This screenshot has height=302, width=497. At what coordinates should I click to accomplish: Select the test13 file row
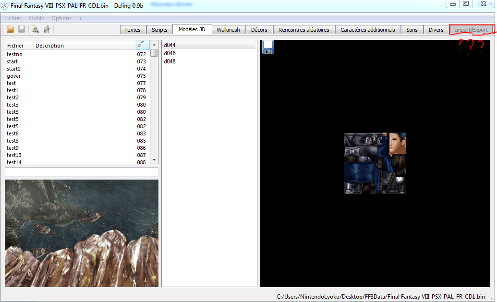(x=78, y=155)
